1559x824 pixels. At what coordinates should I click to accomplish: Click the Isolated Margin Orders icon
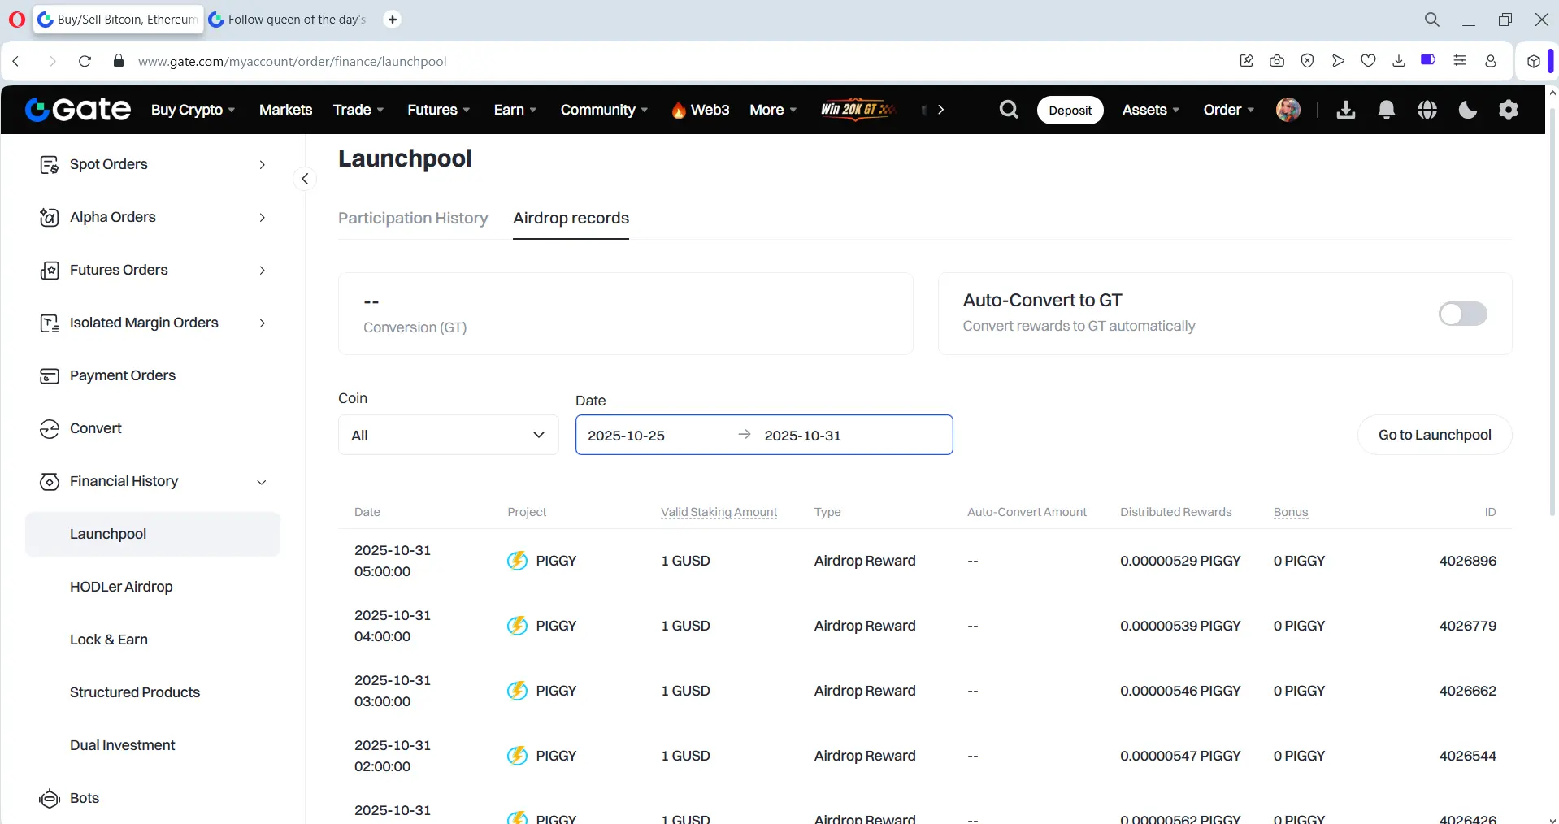(50, 323)
